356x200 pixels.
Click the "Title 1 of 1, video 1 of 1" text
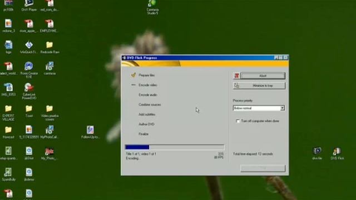[141, 154]
